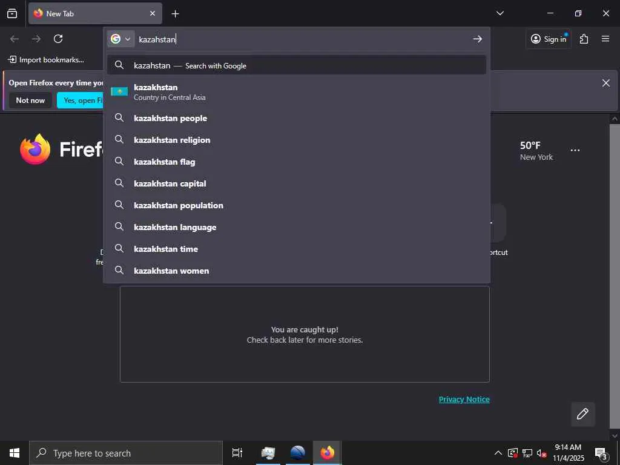Image resolution: width=620 pixels, height=465 pixels.
Task: Open the list all tabs chevron
Action: [x=500, y=13]
